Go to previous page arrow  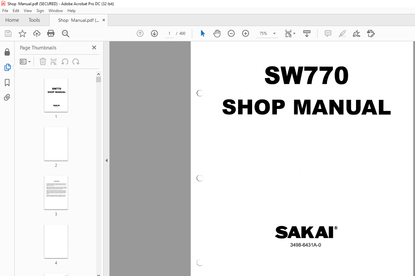click(140, 33)
